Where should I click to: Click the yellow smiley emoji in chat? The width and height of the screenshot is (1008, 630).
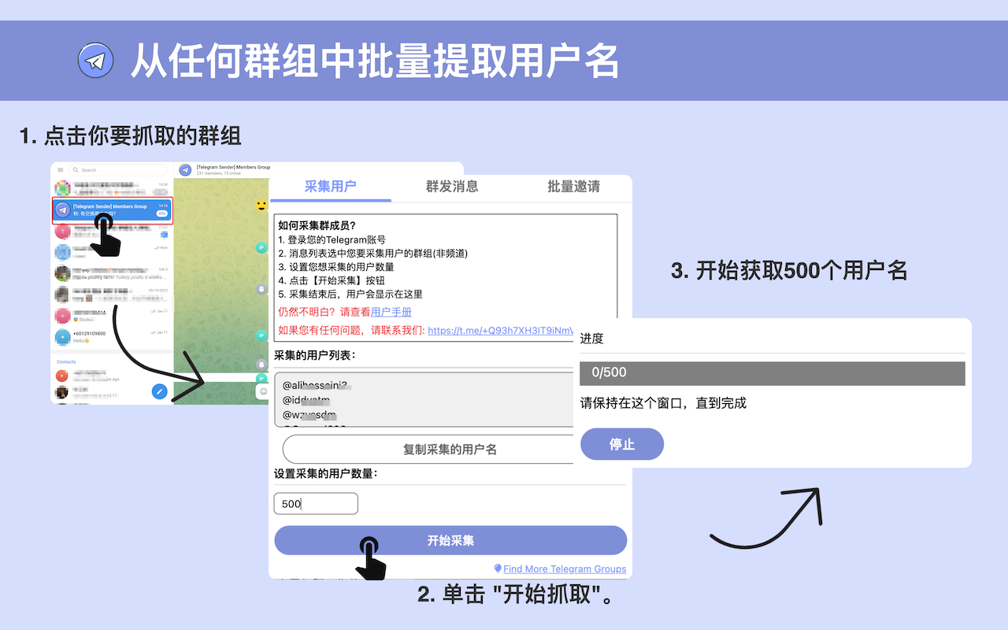point(261,206)
